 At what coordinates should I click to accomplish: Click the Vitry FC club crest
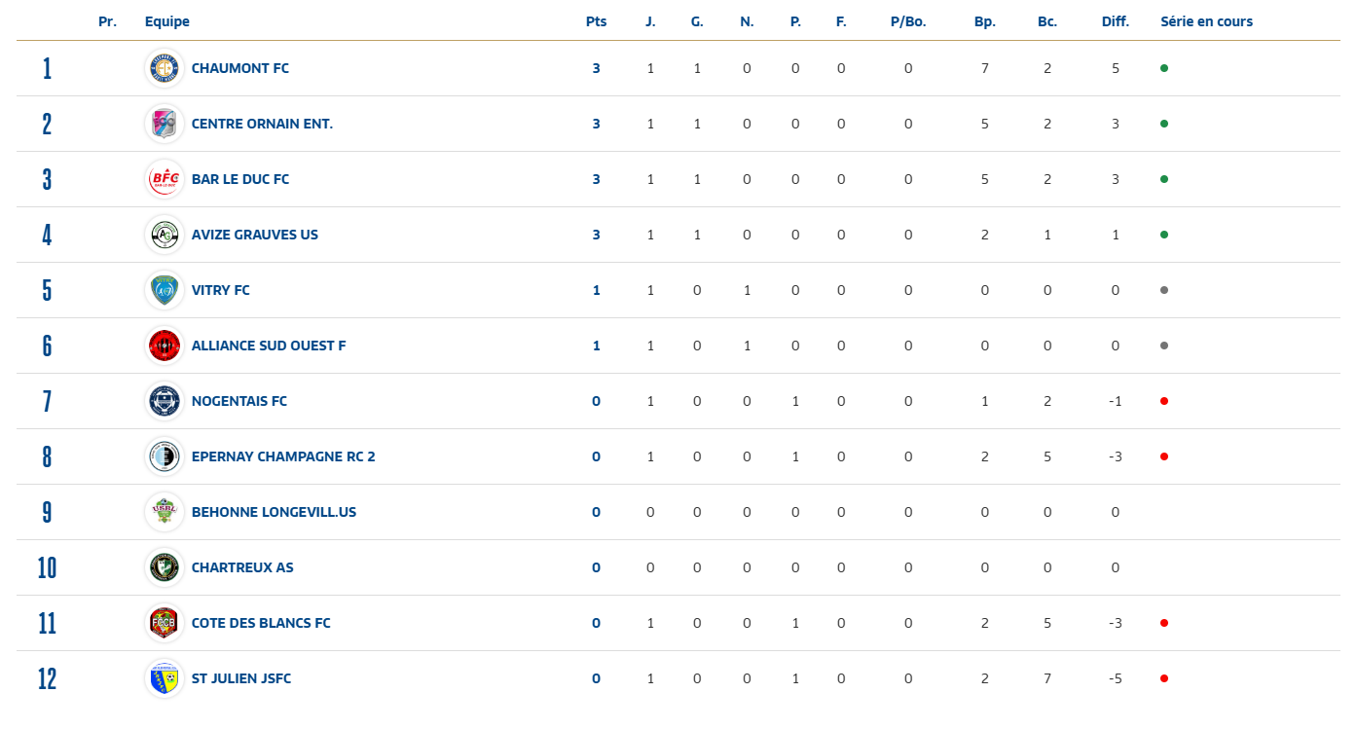165,290
